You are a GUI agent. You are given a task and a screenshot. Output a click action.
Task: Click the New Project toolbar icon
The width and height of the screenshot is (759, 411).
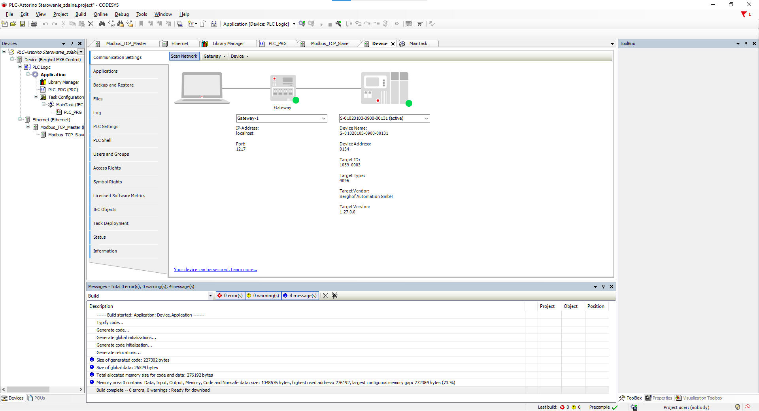pos(5,24)
